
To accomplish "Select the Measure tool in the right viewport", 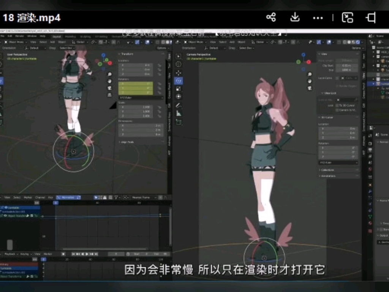I will (x=179, y=113).
